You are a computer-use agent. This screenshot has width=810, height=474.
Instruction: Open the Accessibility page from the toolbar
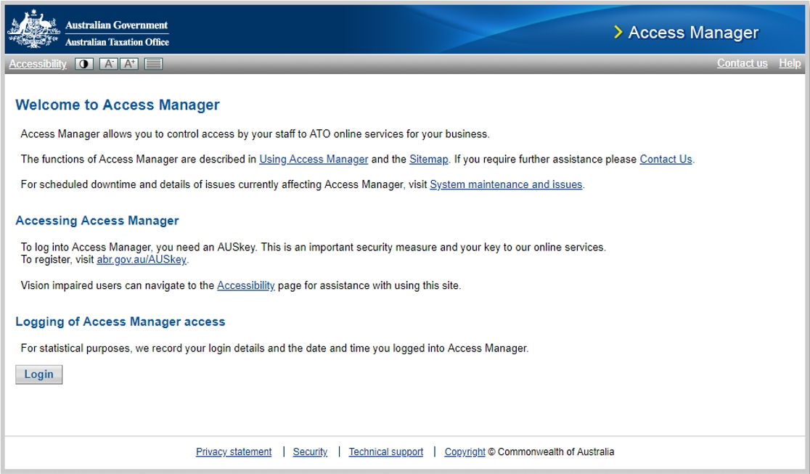37,64
